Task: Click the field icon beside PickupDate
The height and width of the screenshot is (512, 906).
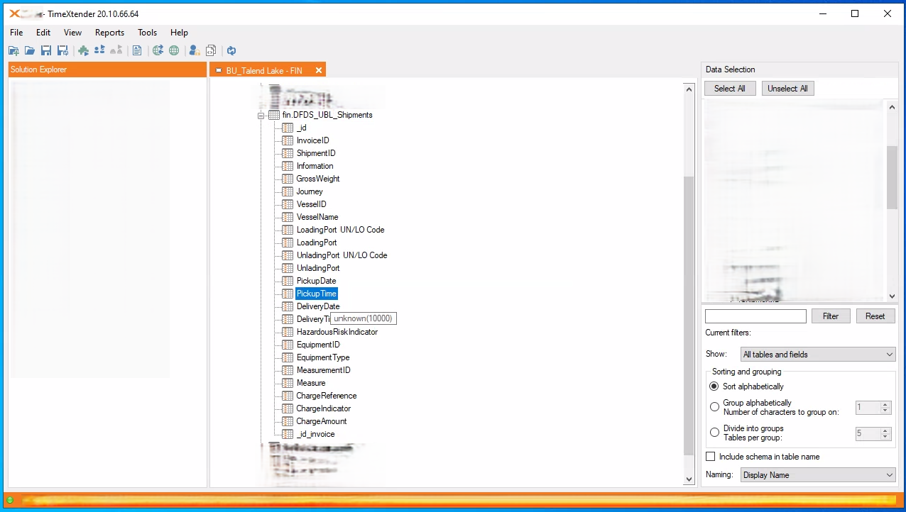Action: (288, 281)
